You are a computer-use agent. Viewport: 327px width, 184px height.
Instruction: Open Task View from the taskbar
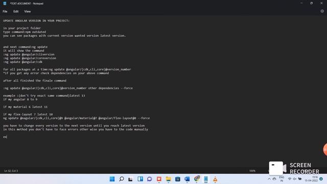(131, 179)
